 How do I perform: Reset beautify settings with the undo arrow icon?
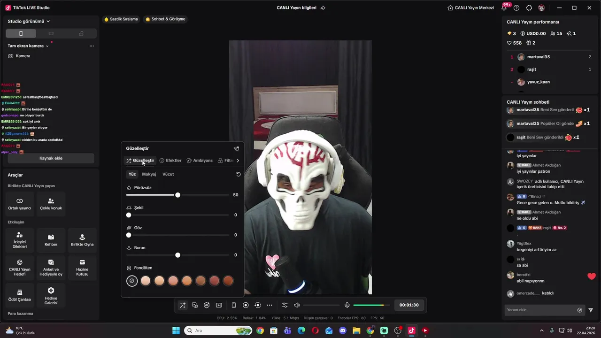238,174
